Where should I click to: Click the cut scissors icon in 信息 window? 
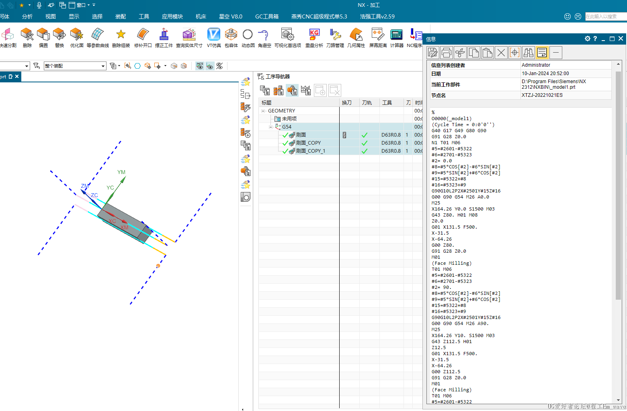pyautogui.click(x=460, y=53)
